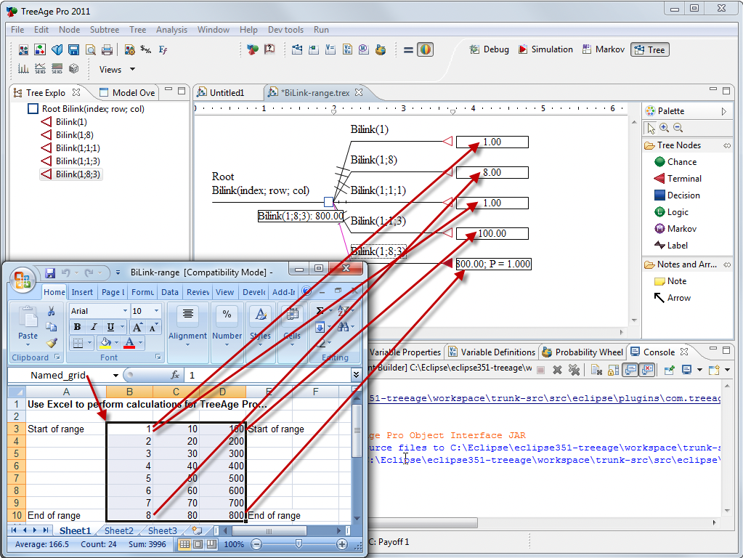Click the Excel Office button

point(23,279)
